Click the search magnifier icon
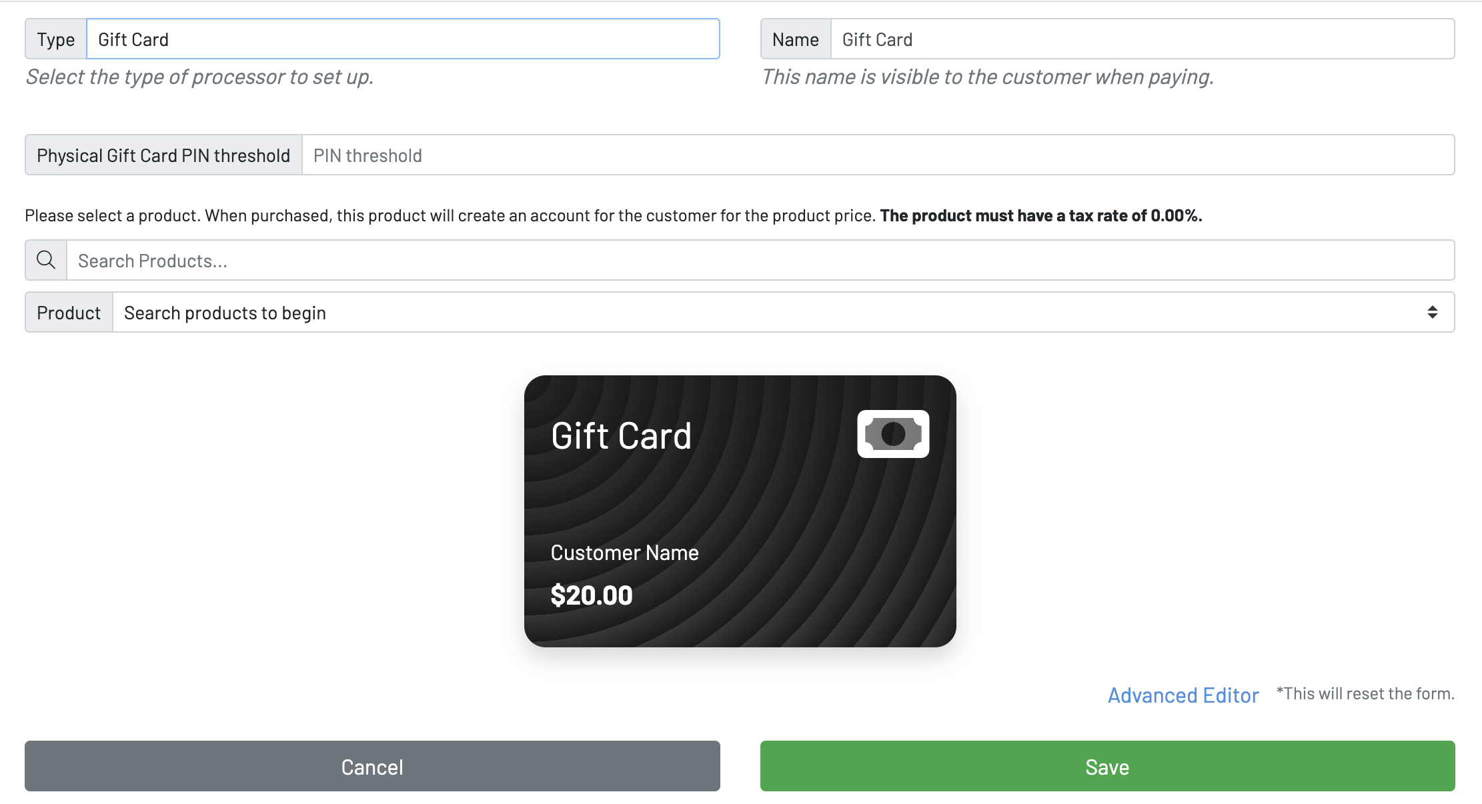The height and width of the screenshot is (804, 1482). coord(45,259)
